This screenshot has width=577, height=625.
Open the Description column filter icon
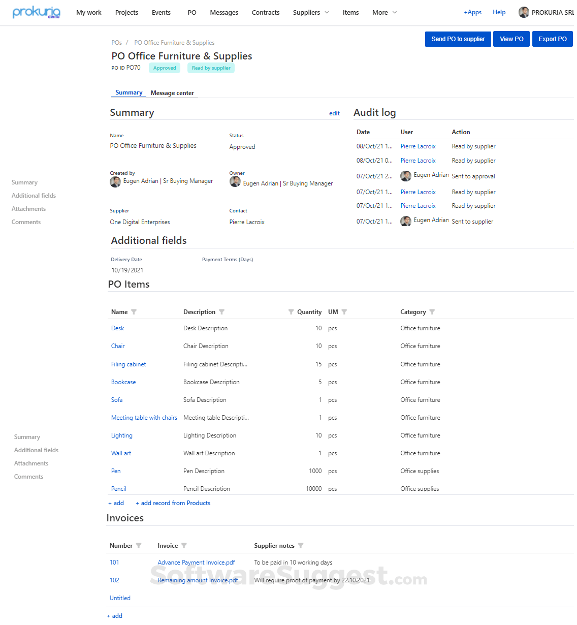click(222, 312)
